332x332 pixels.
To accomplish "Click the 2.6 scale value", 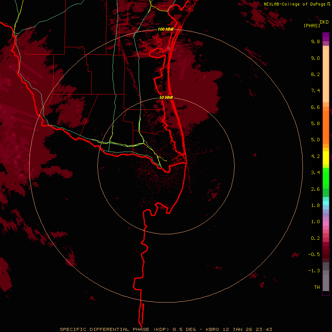I will pos(315,189).
